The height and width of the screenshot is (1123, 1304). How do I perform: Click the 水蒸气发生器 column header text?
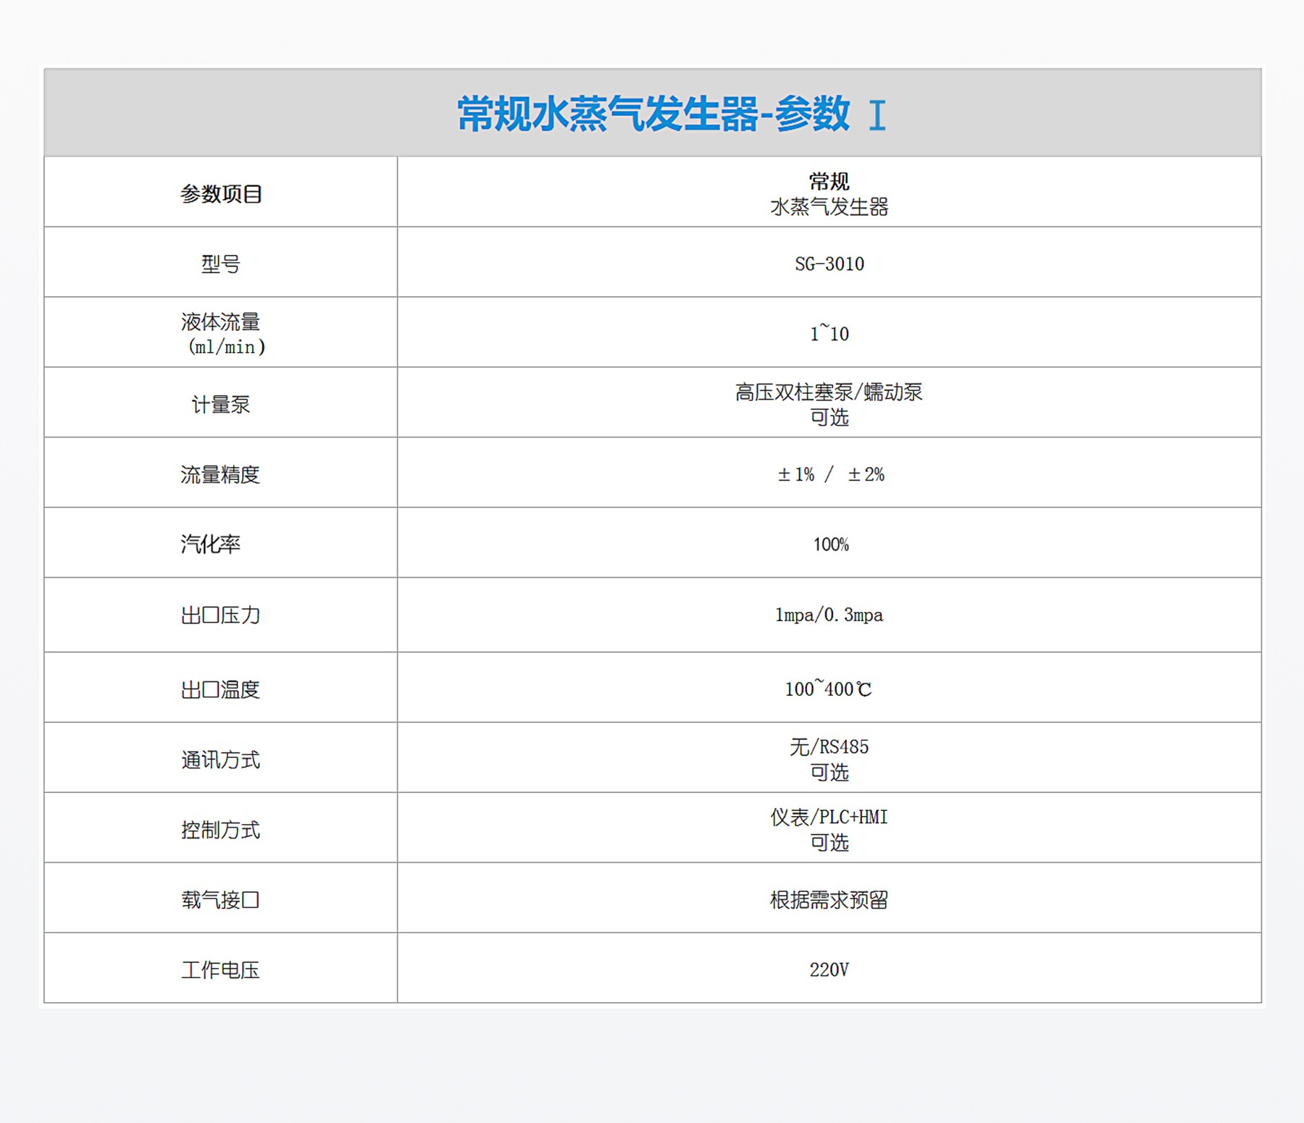(829, 207)
